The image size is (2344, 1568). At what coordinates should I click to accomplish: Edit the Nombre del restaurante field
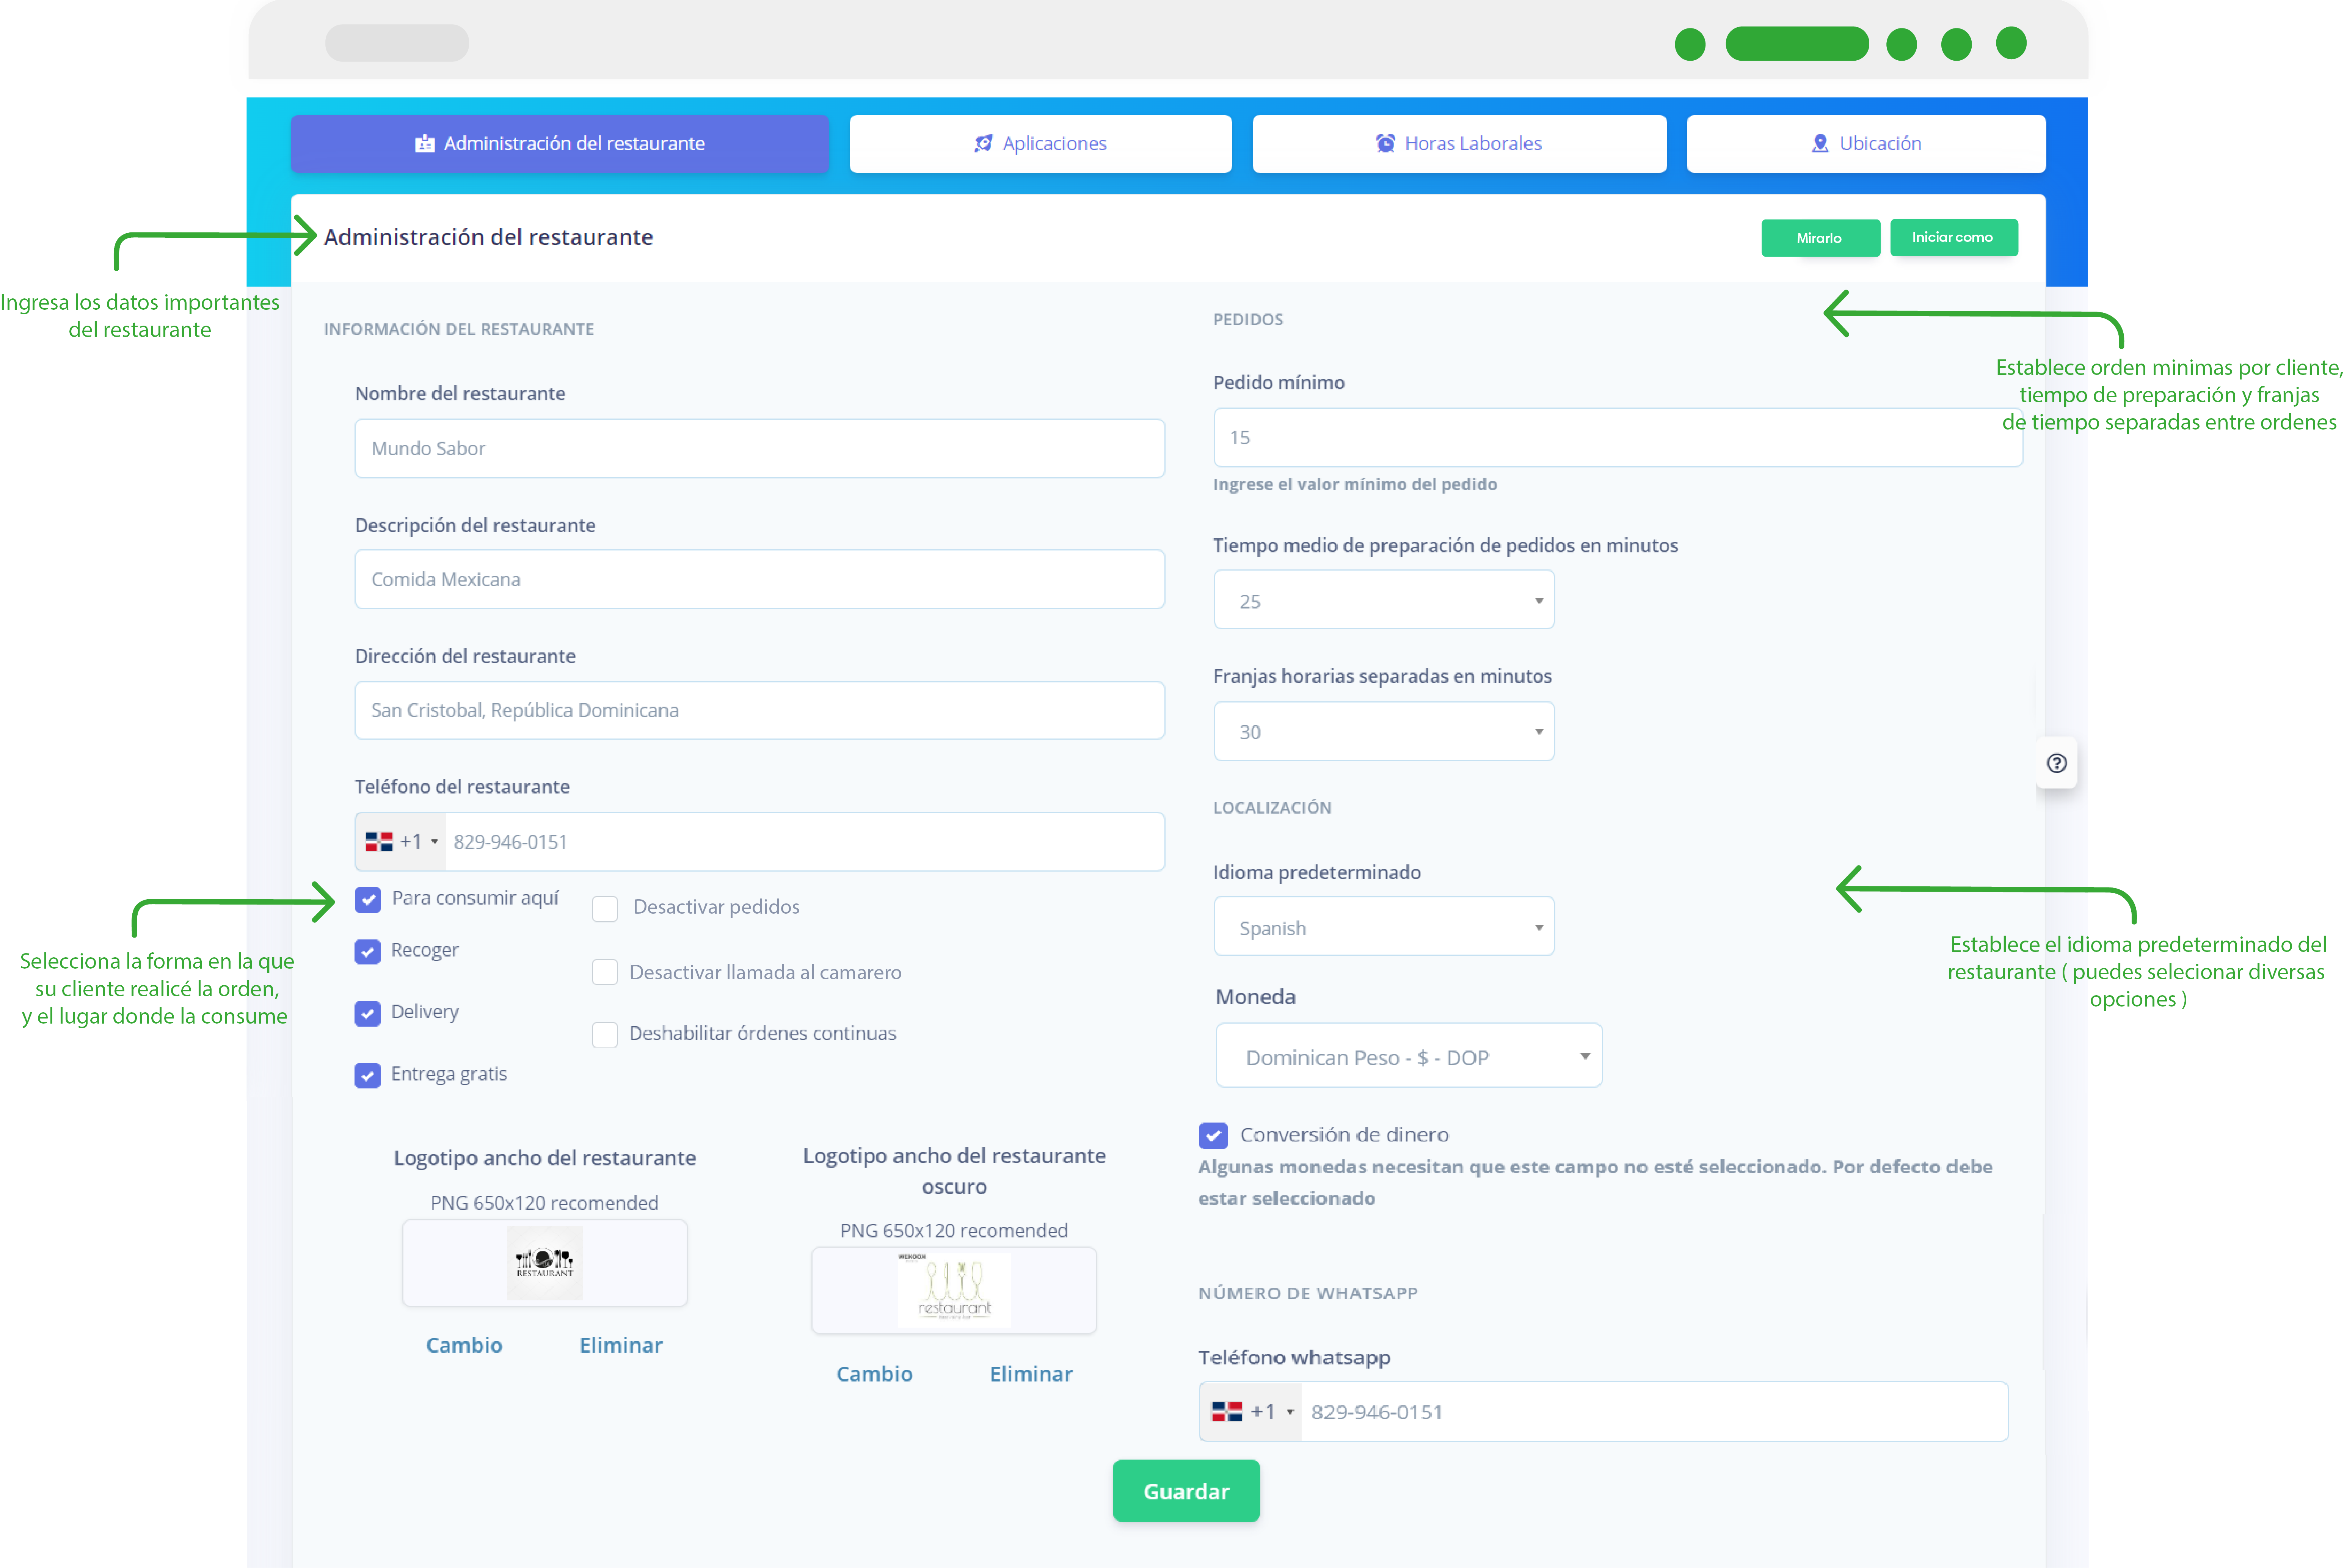[759, 448]
